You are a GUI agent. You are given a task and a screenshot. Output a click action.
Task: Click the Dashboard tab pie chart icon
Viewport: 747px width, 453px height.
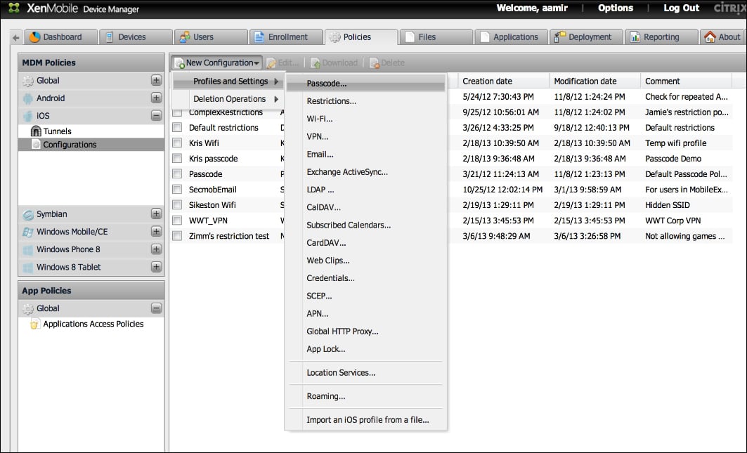coord(34,37)
